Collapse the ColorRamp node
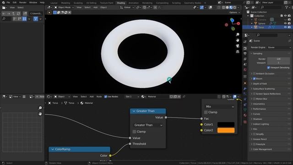This screenshot has height=165, width=293. coord(53,149)
